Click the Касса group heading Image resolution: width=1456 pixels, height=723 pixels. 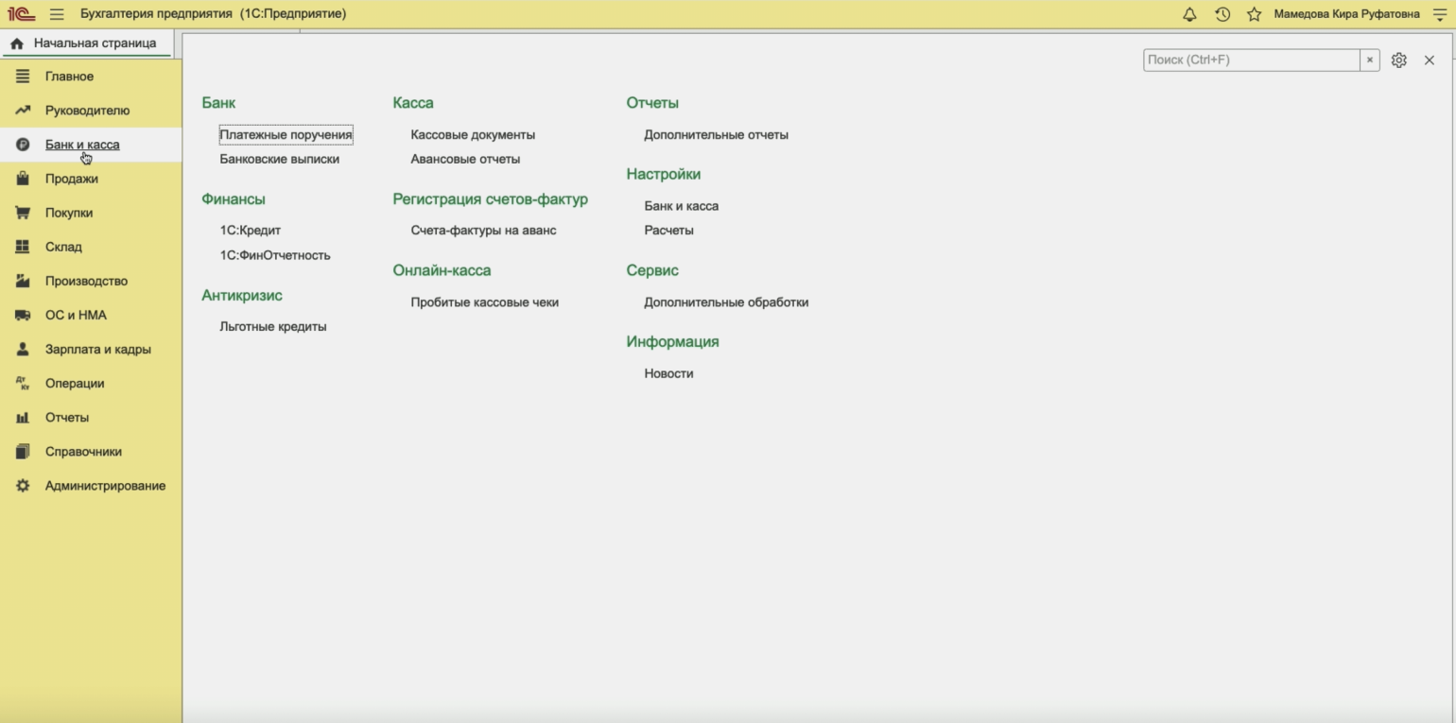(413, 103)
